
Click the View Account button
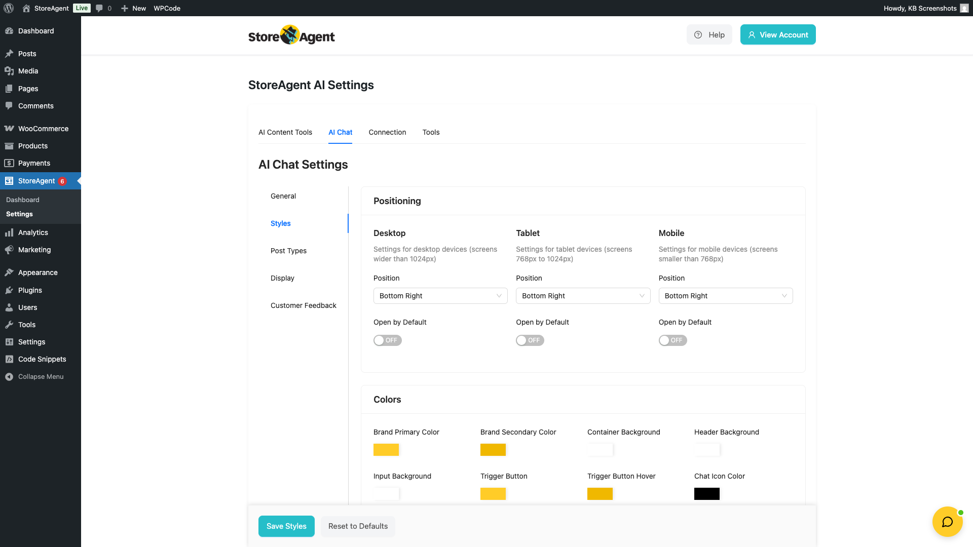pos(778,34)
